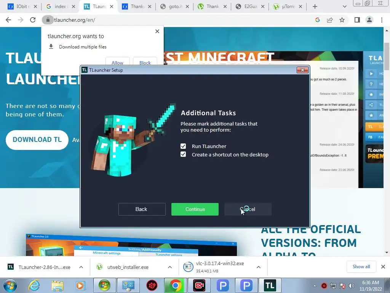Go back in browser history
Screen dimensions: 390x293
tap(8, 20)
